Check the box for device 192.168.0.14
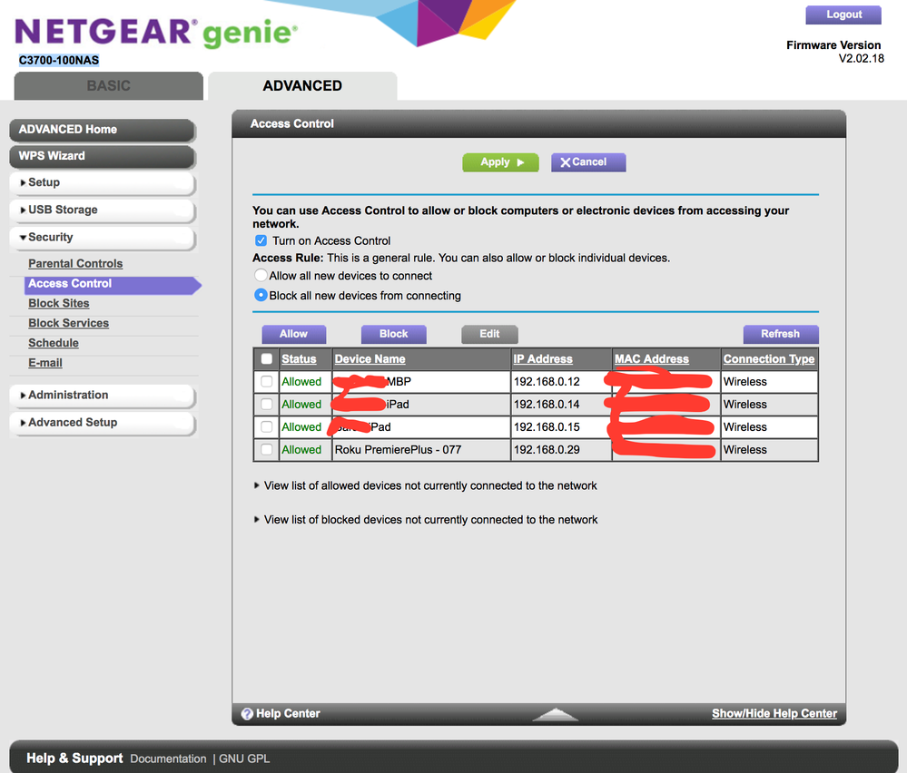The height and width of the screenshot is (773, 907). point(267,404)
